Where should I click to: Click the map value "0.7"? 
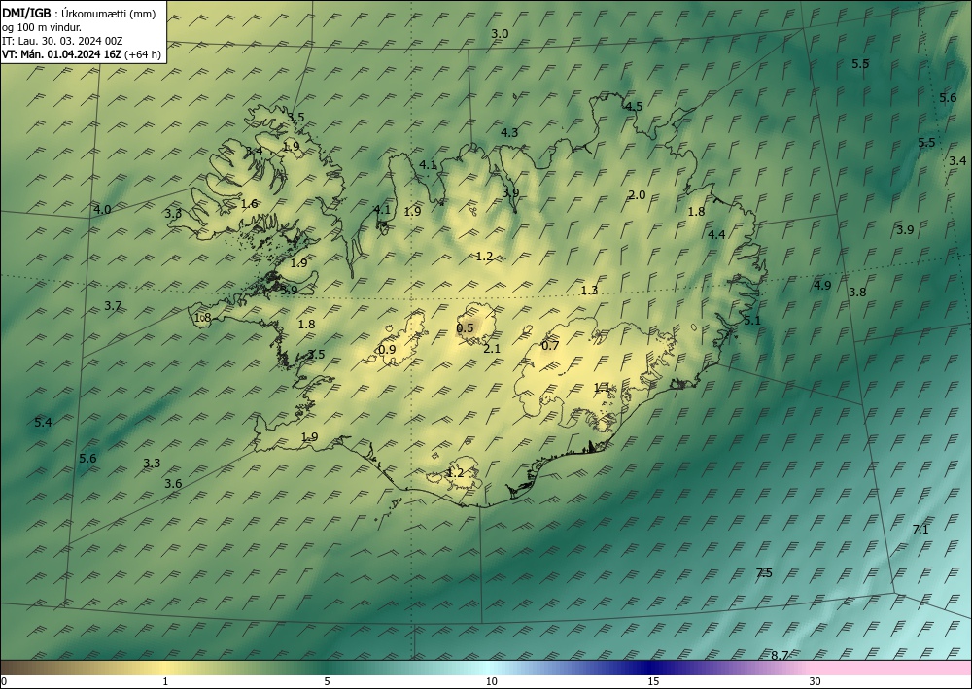tap(550, 346)
